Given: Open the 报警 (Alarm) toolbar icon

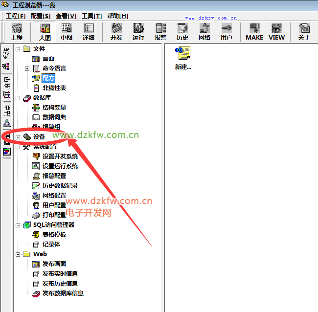Looking at the screenshot, I should pyautogui.click(x=160, y=32).
